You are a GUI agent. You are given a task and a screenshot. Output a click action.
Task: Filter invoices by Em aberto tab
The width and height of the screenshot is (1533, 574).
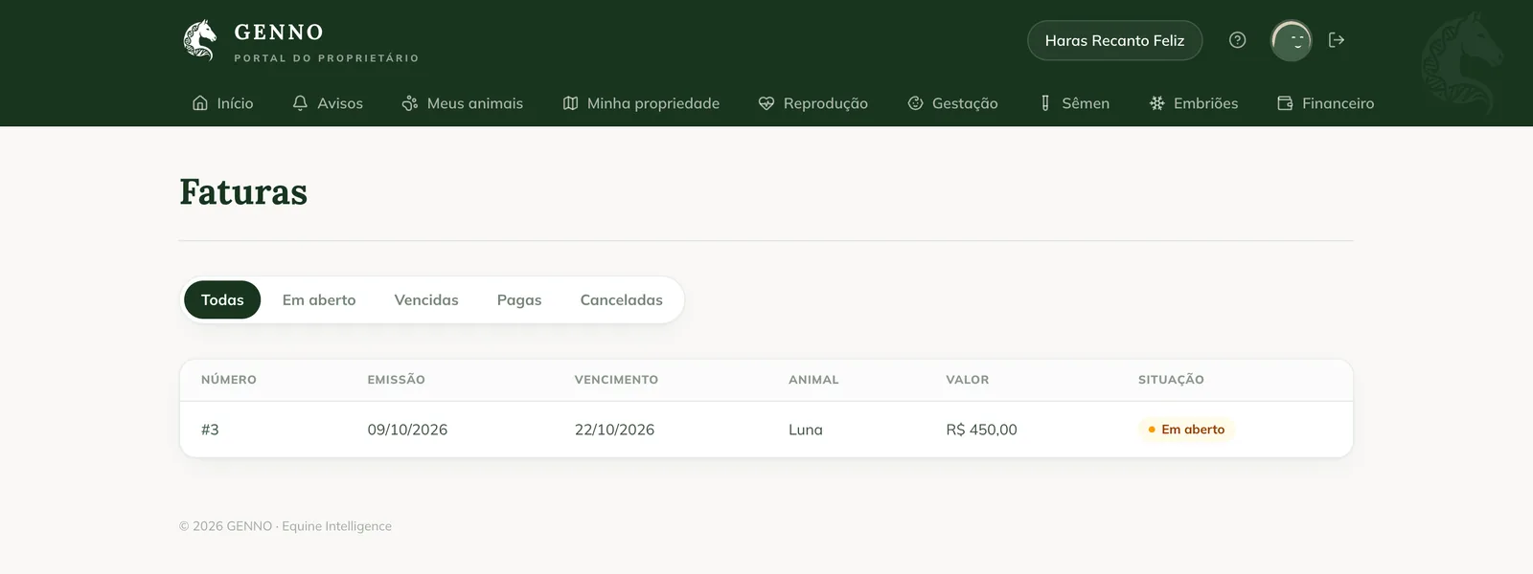[x=319, y=299]
